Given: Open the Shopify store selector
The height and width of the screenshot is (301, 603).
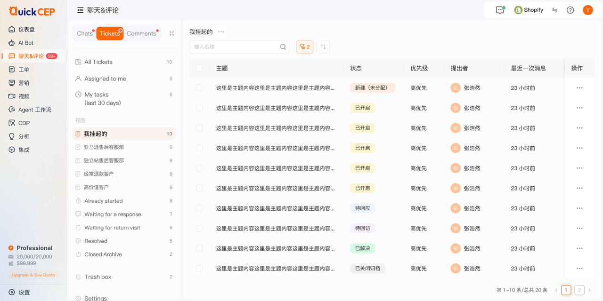Looking at the screenshot, I should [529, 10].
